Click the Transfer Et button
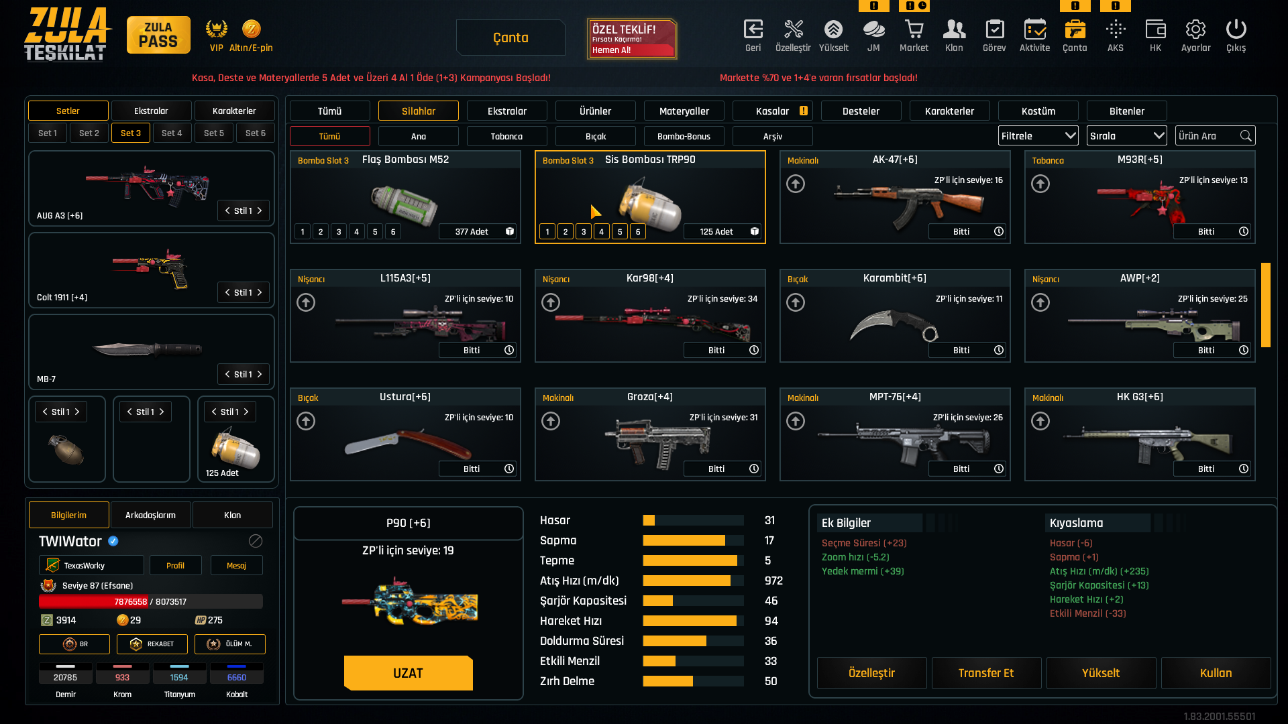 point(986,673)
